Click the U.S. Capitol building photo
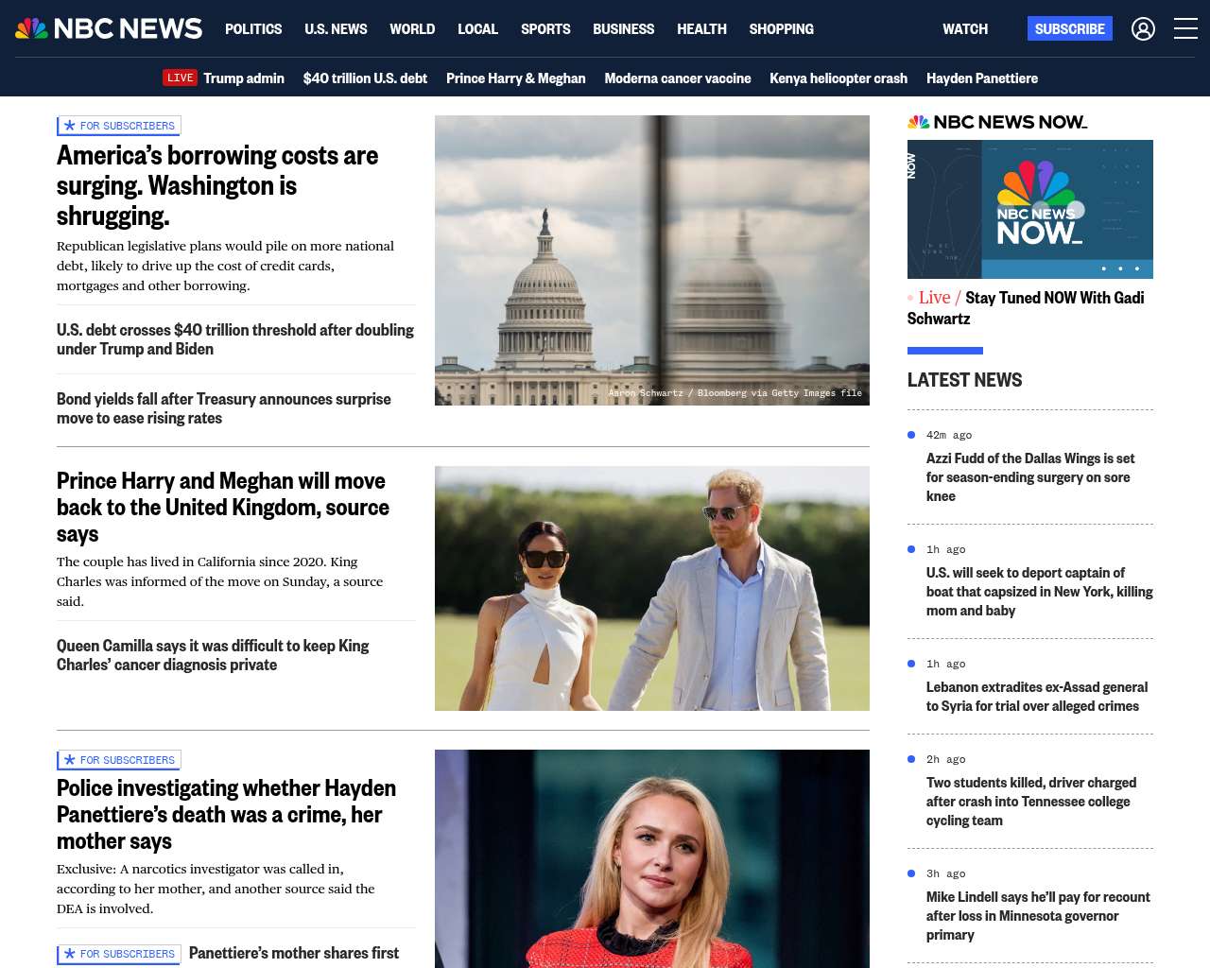This screenshot has width=1210, height=968. coord(652,260)
